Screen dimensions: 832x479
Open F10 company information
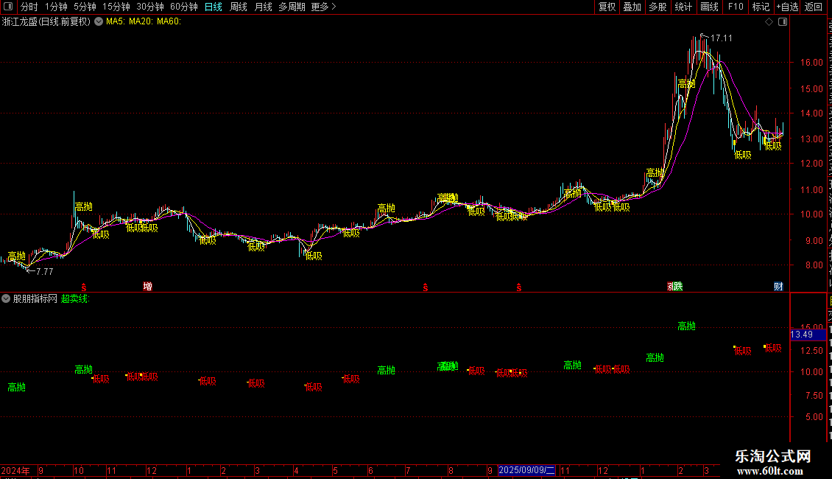[x=736, y=7]
